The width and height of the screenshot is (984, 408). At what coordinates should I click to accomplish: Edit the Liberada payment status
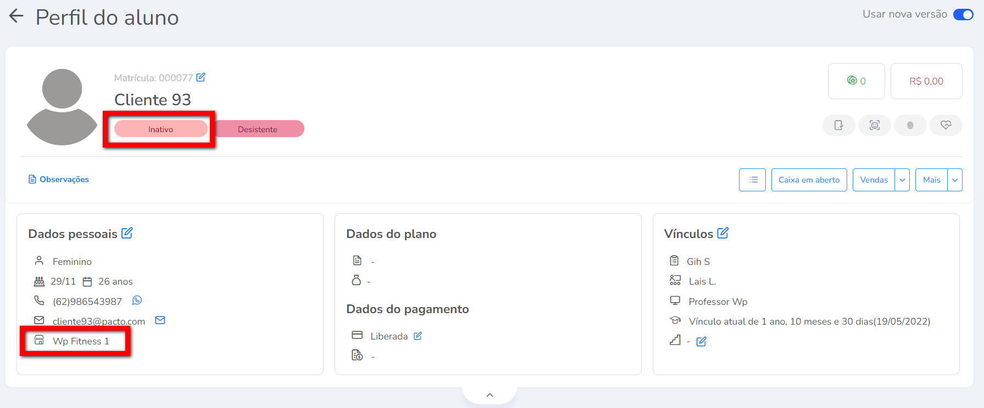pyautogui.click(x=418, y=336)
